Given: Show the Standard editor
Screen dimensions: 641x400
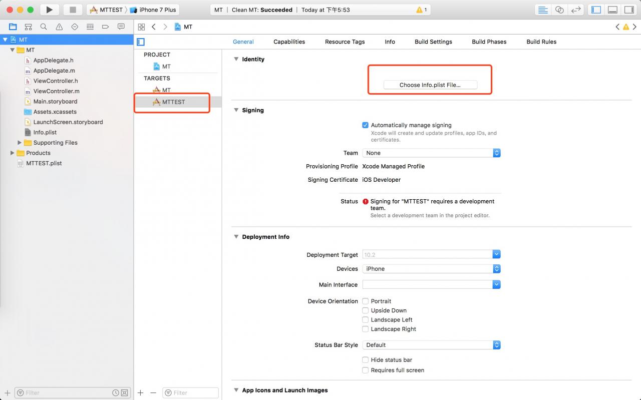Looking at the screenshot, I should coord(543,10).
